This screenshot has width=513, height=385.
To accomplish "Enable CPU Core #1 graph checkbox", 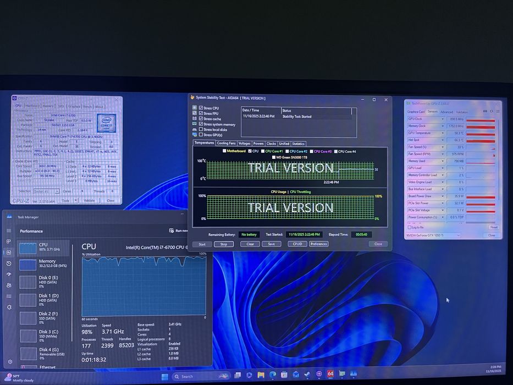I will point(263,151).
